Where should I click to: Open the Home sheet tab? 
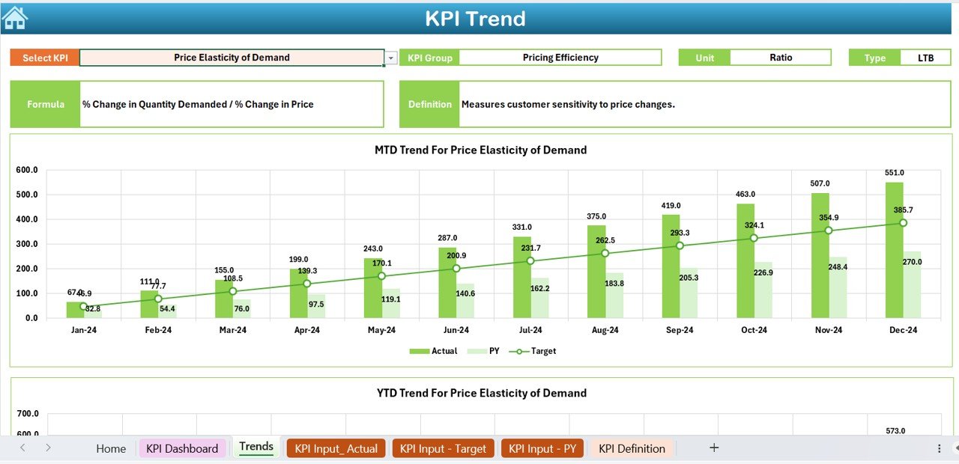point(111,448)
